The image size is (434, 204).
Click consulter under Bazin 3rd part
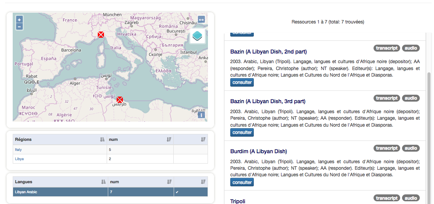tap(242, 132)
